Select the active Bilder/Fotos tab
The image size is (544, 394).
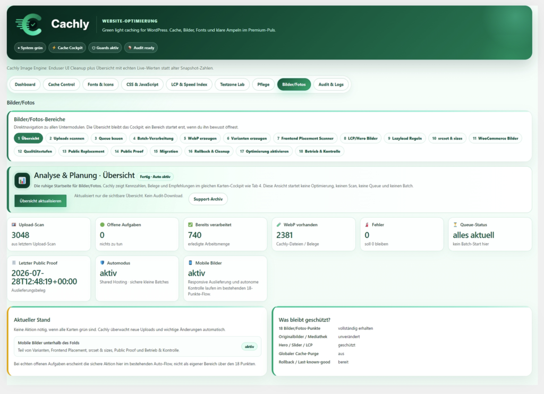294,84
